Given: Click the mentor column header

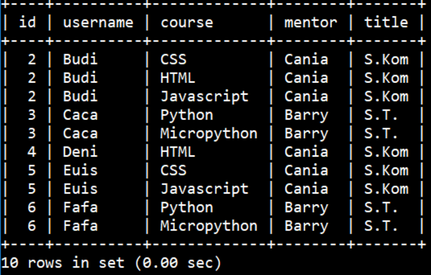Looking at the screenshot, I should 311,22.
